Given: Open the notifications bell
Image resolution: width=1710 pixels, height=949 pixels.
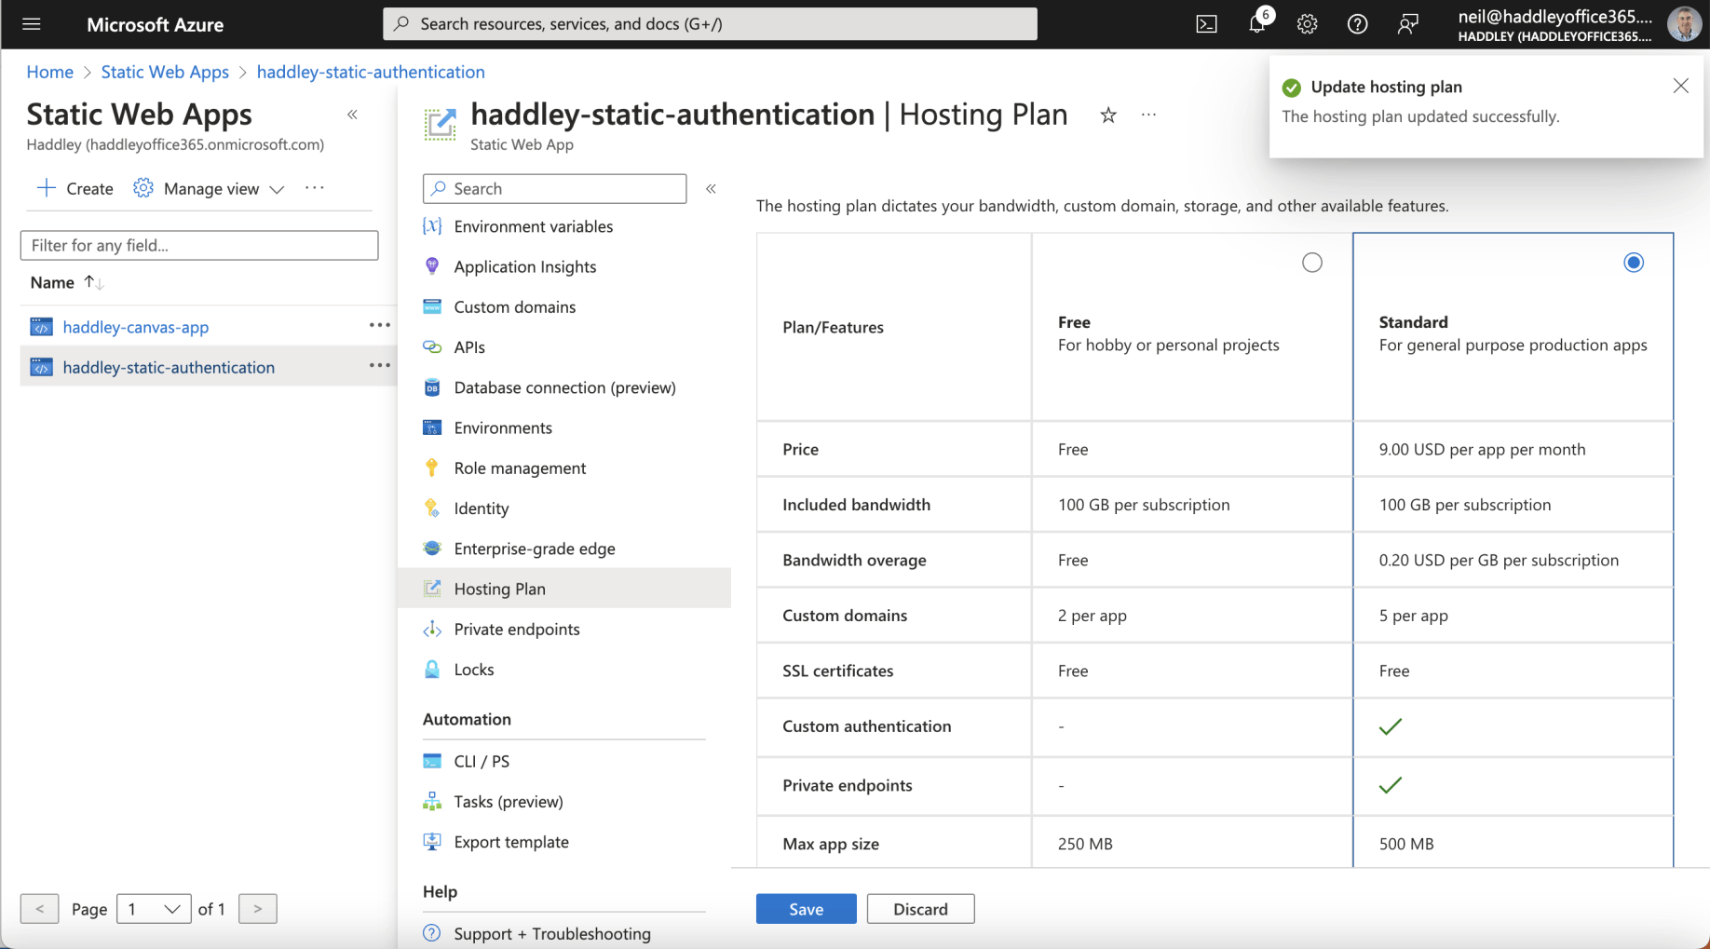Looking at the screenshot, I should 1256,24.
